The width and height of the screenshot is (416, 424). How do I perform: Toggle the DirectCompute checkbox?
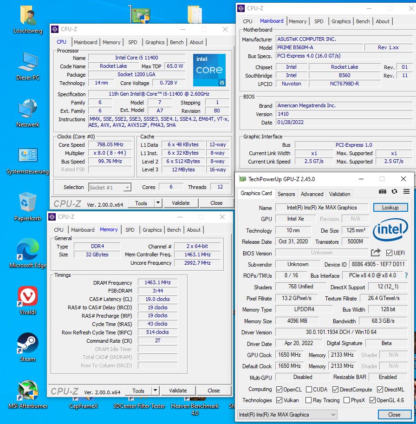(336, 389)
